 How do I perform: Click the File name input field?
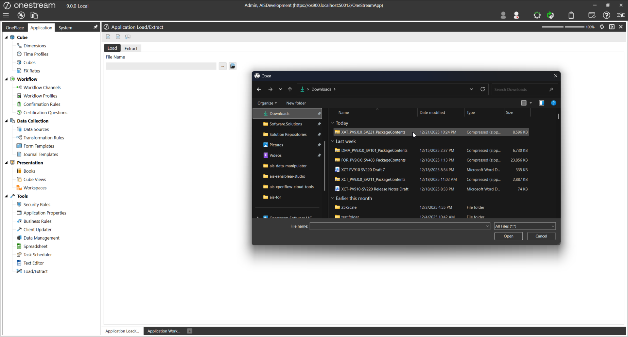(x=397, y=226)
